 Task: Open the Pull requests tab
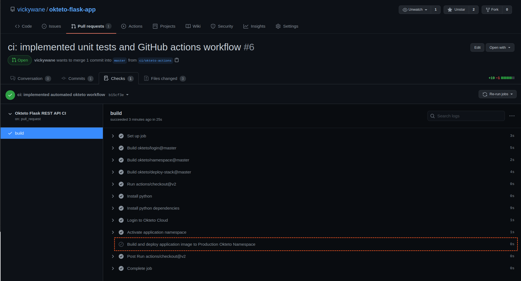tap(91, 26)
